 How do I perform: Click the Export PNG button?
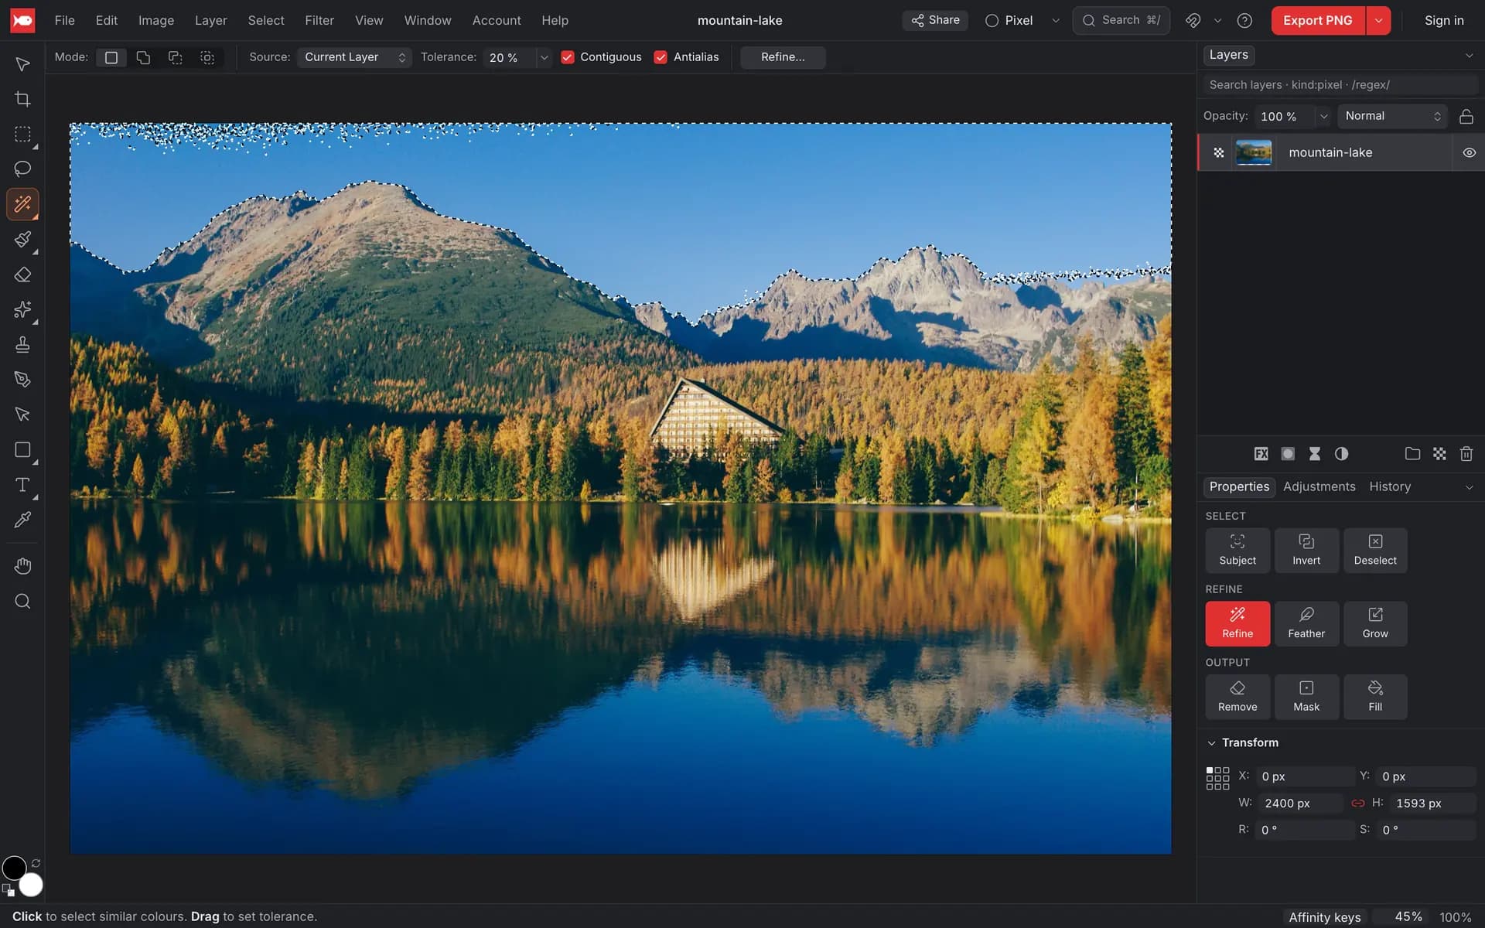pyautogui.click(x=1317, y=21)
